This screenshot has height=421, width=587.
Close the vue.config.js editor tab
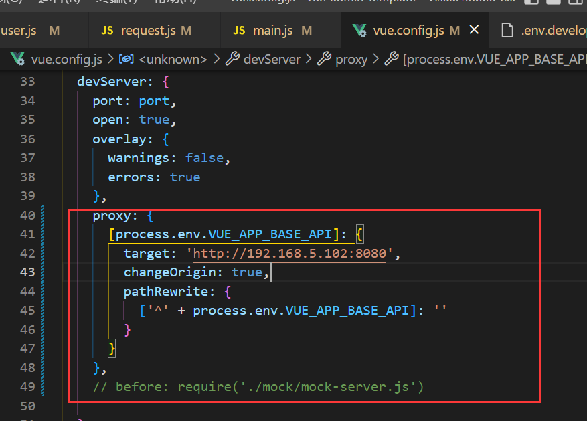point(474,31)
